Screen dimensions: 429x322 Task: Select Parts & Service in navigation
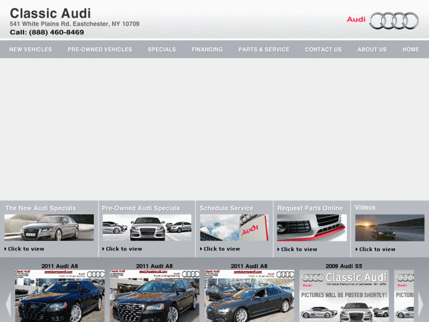pyautogui.click(x=264, y=50)
